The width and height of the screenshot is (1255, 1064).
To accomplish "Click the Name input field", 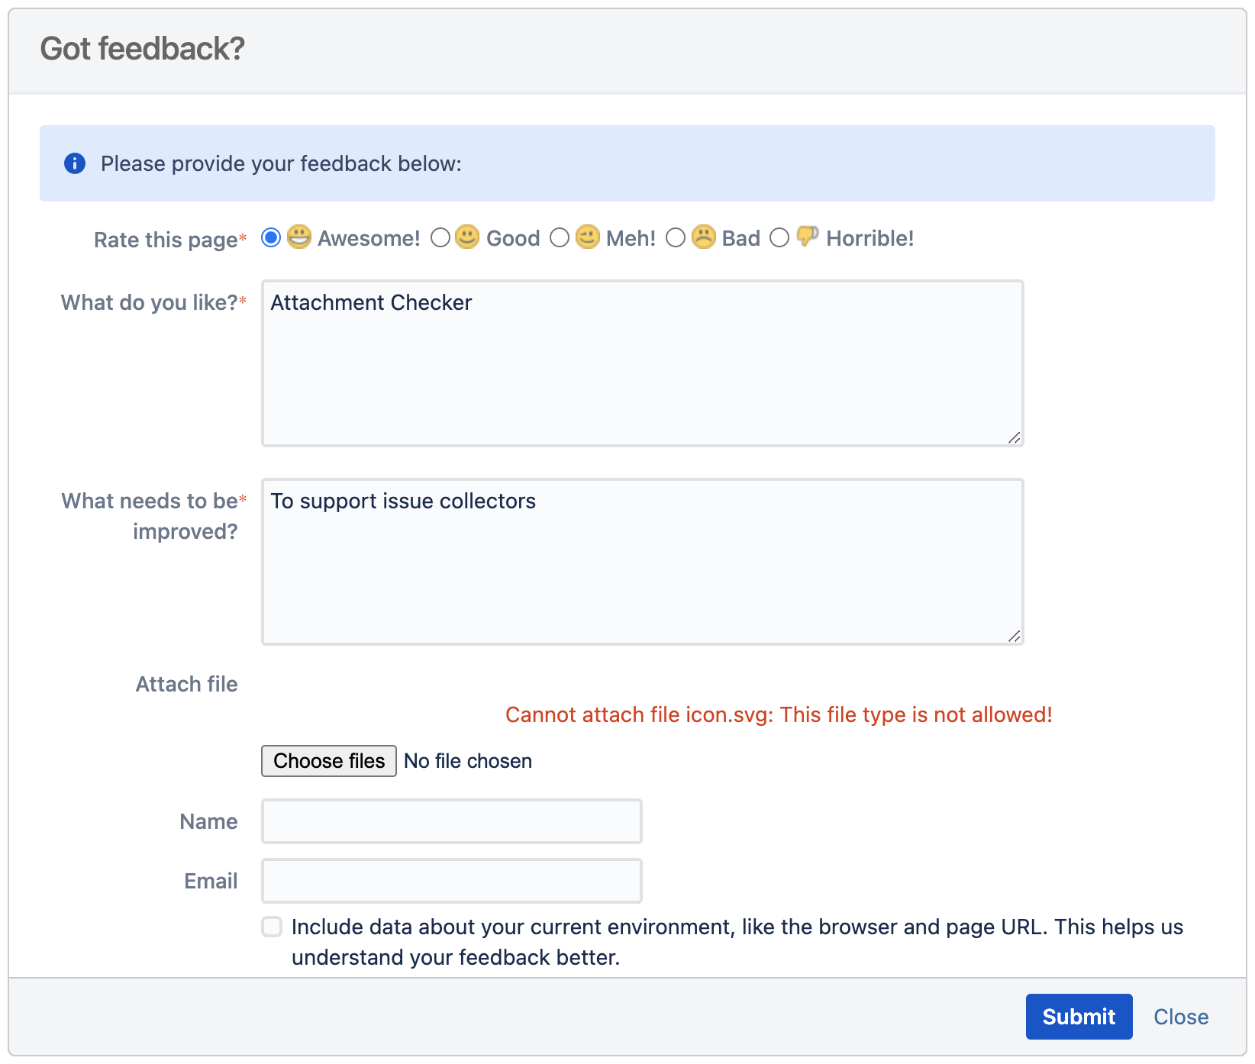I will tap(451, 821).
